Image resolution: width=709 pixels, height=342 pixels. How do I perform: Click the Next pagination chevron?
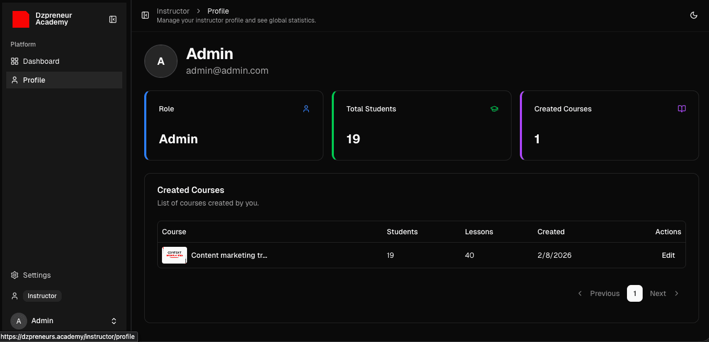point(677,293)
